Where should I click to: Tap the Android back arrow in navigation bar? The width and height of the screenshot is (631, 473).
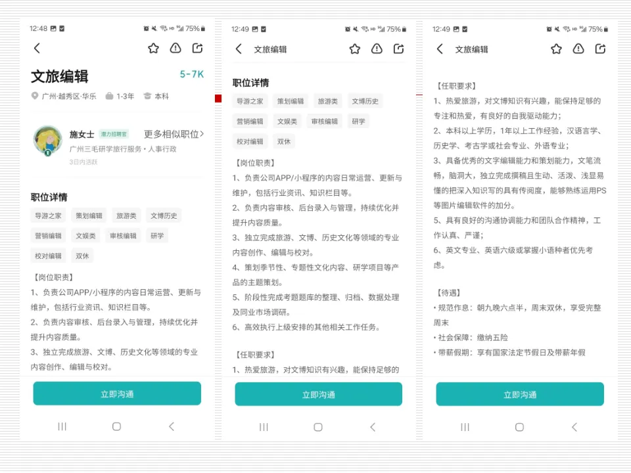pos(171,426)
